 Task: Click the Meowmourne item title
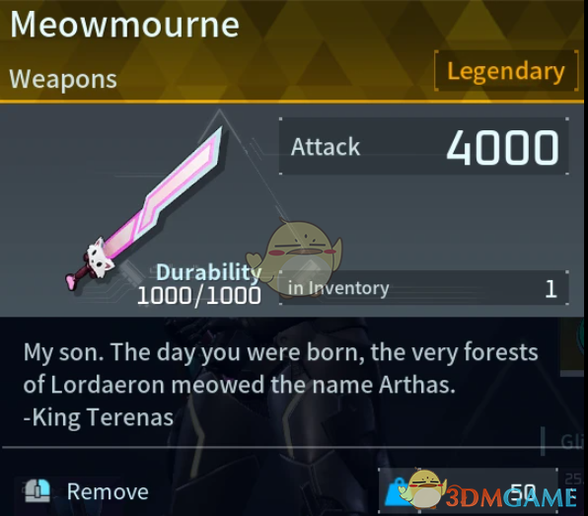(x=124, y=25)
